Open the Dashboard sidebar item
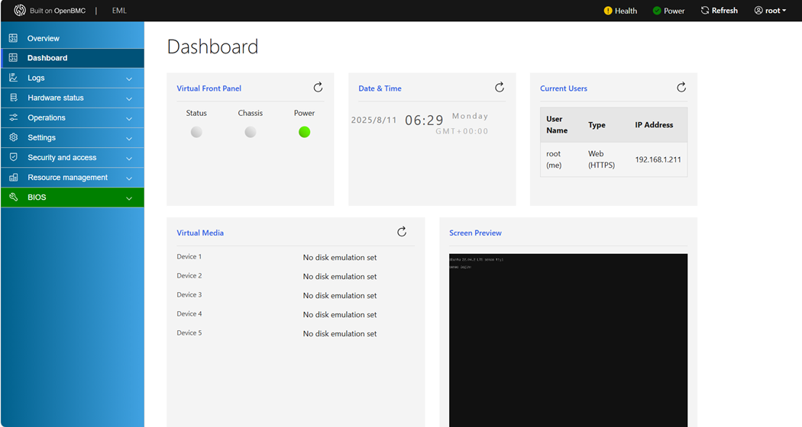 pyautogui.click(x=47, y=58)
